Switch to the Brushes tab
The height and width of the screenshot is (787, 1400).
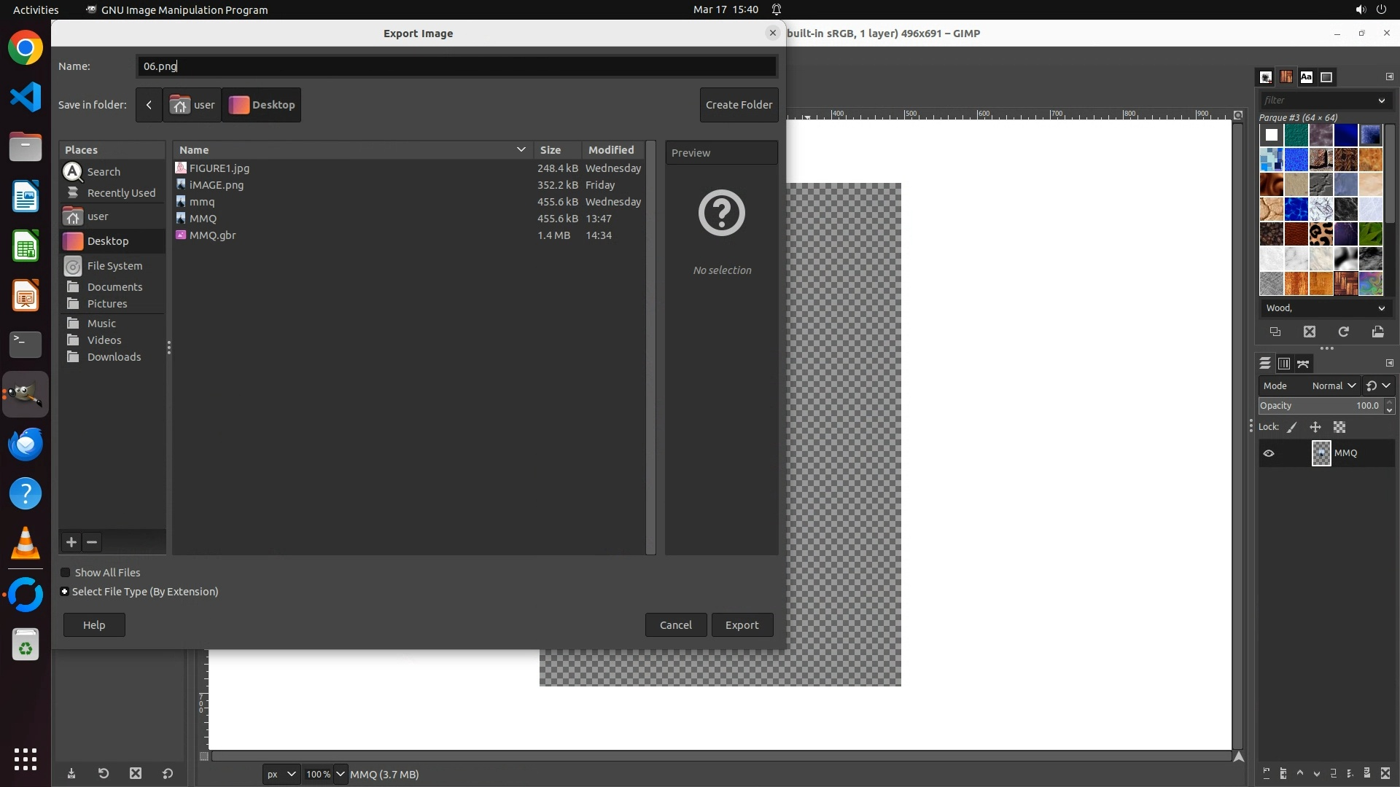[1266, 77]
